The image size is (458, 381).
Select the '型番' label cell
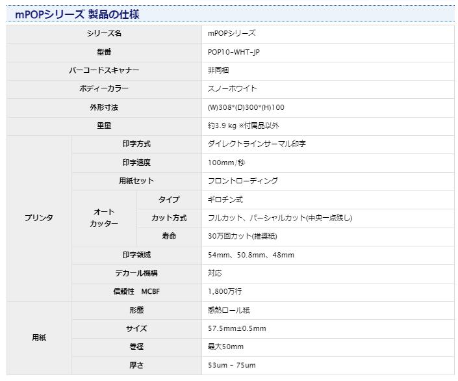point(104,52)
